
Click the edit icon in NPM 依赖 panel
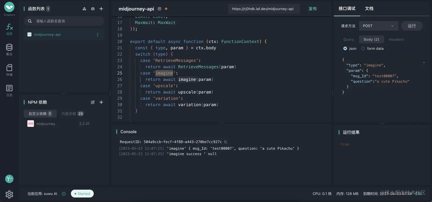click(x=93, y=102)
